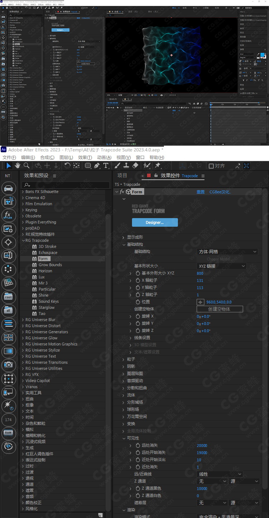Click the effects search field
The image size is (269, 518).
(x=65, y=185)
